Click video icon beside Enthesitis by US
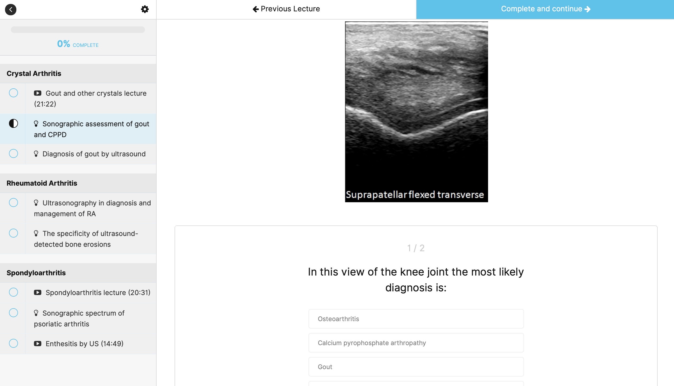Screen dimensions: 674x386 (38, 344)
